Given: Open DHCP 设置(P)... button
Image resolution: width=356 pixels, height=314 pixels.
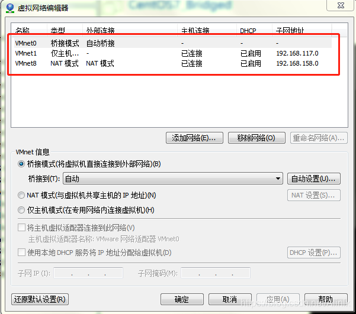Looking at the screenshot, I should [314, 253].
